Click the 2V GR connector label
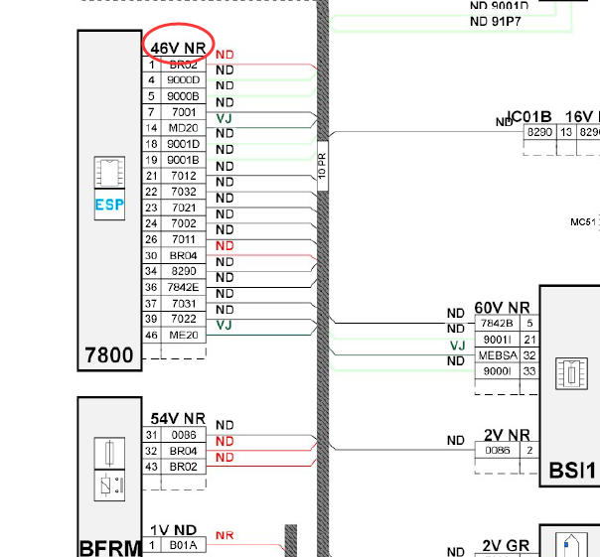 506,545
